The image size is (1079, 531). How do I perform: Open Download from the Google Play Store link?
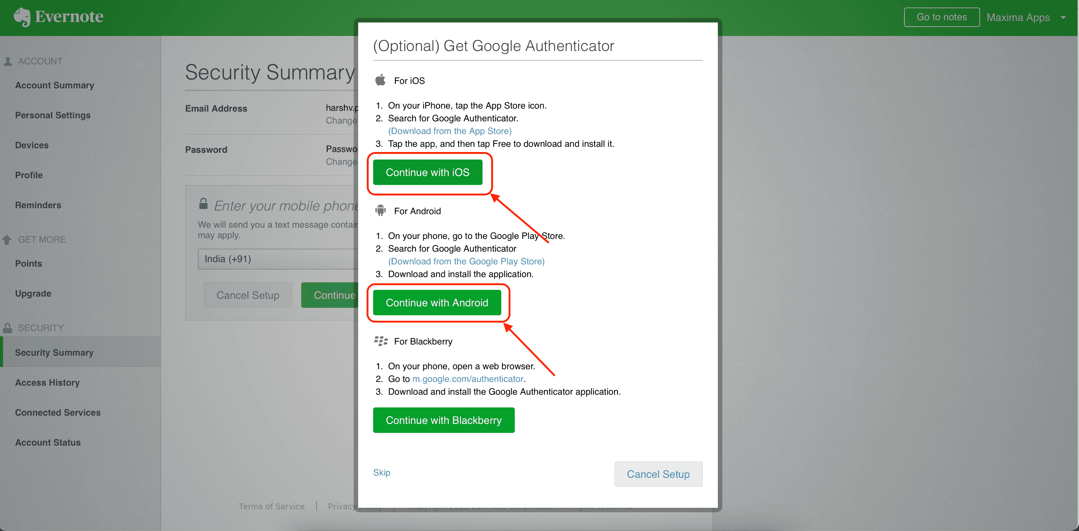[x=466, y=261]
